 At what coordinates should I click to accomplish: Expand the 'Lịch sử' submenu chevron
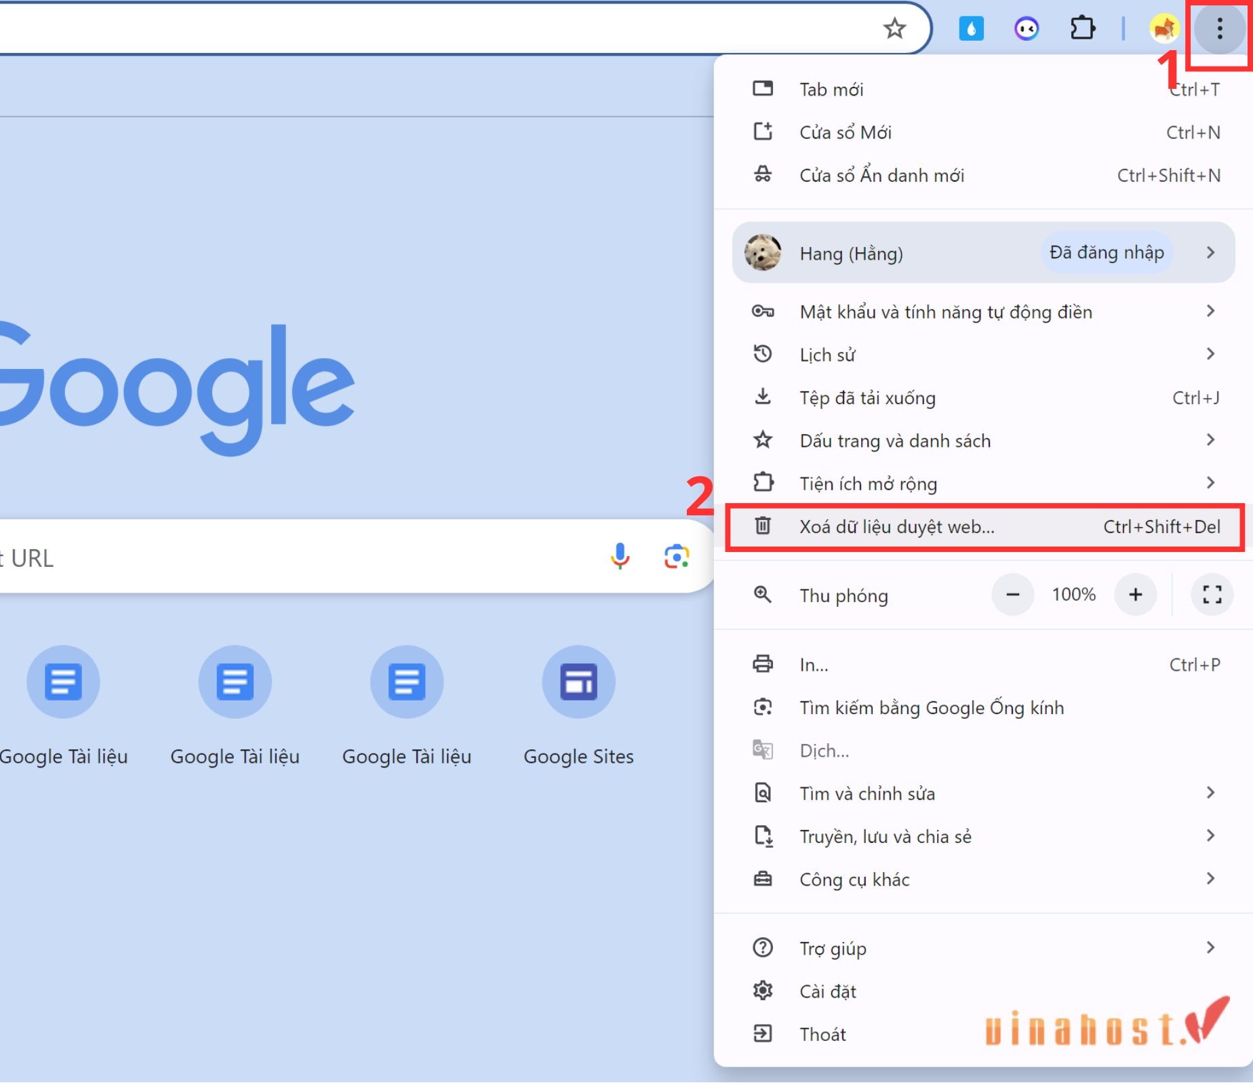coord(1210,353)
